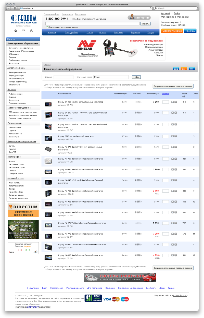
Task: Open the sitemap icon under the logo
Action: point(31,31)
